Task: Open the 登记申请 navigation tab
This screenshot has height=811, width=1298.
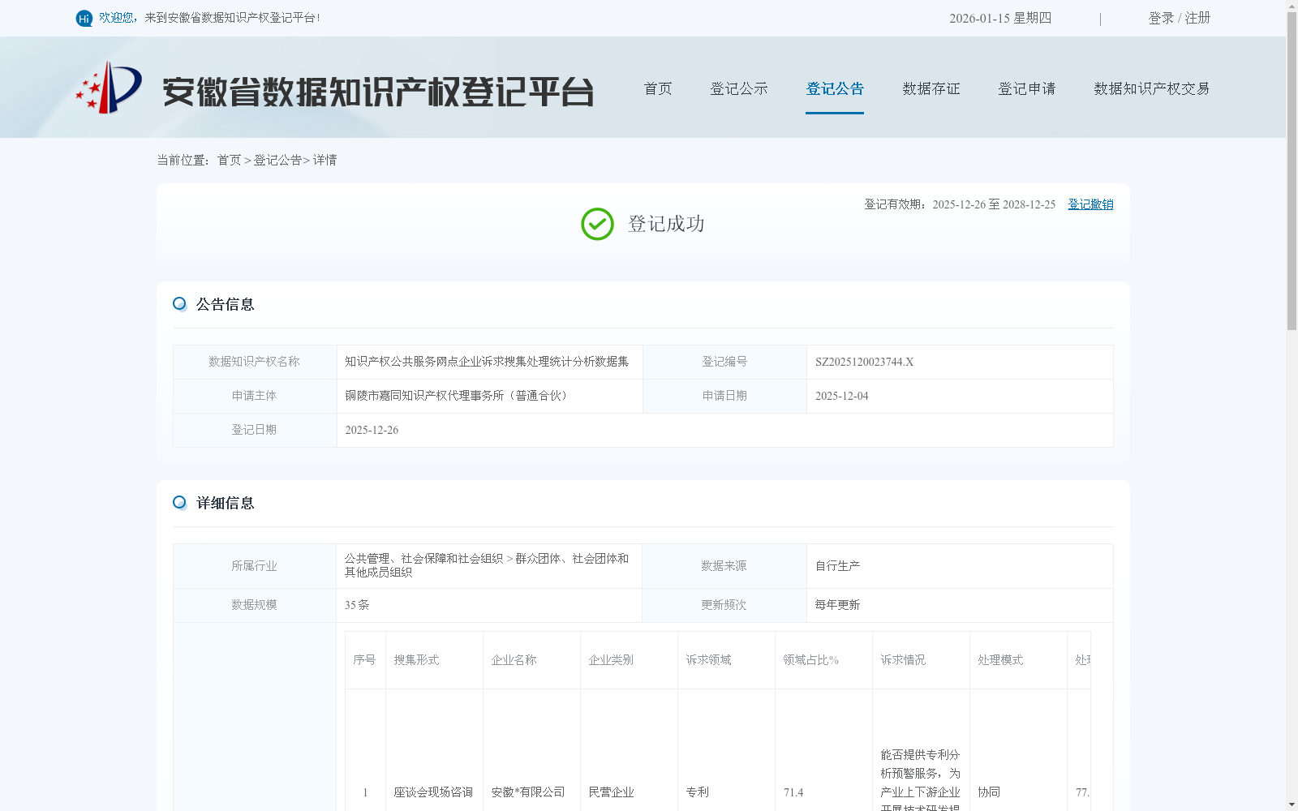Action: click(x=1027, y=88)
